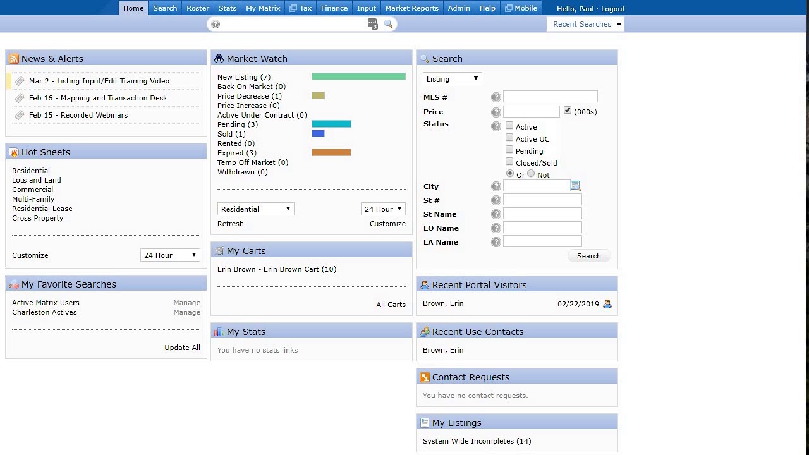
Task: Click the MLS # input field
Action: 550,97
